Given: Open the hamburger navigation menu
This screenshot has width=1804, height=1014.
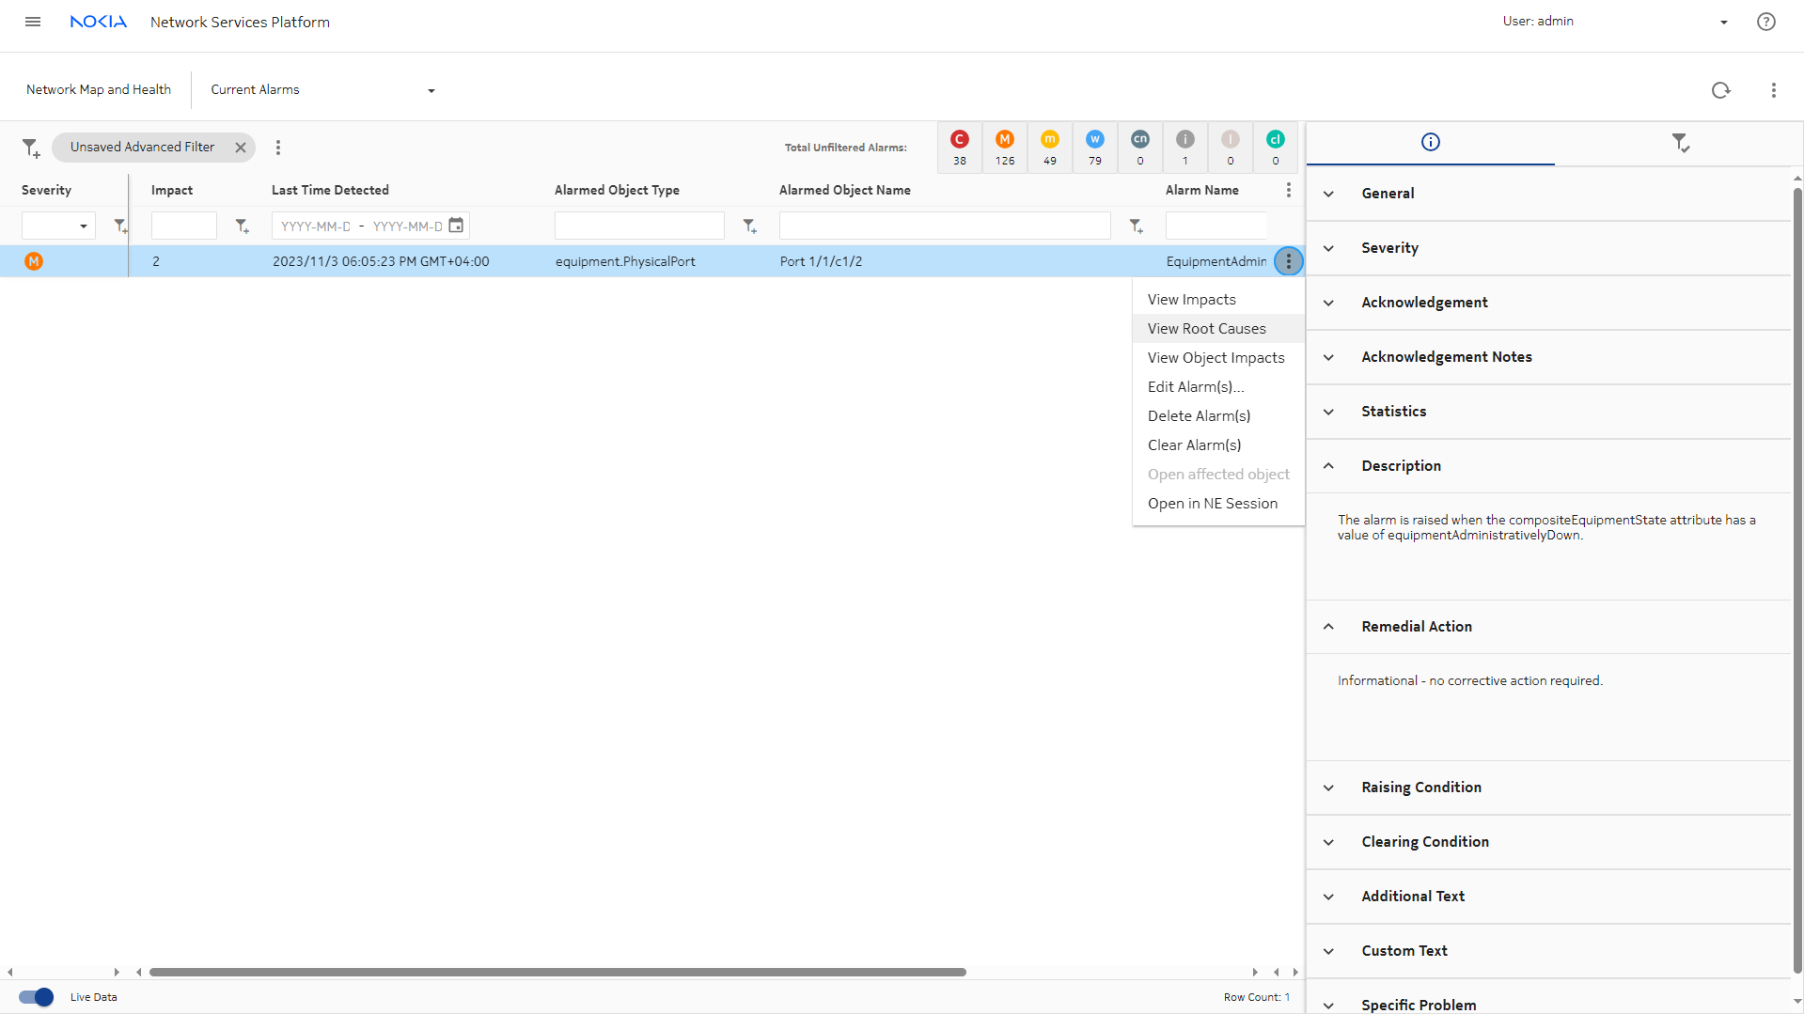Looking at the screenshot, I should pyautogui.click(x=33, y=22).
